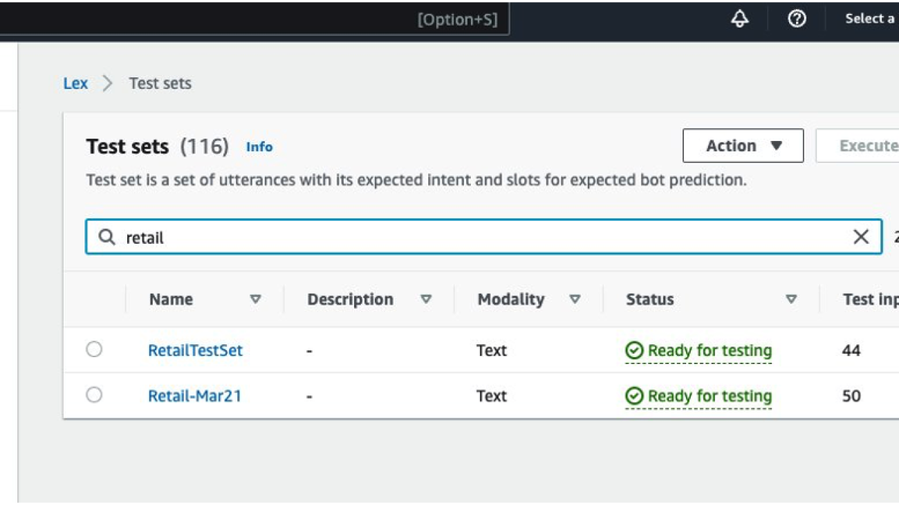Click the Modality column header

511,300
